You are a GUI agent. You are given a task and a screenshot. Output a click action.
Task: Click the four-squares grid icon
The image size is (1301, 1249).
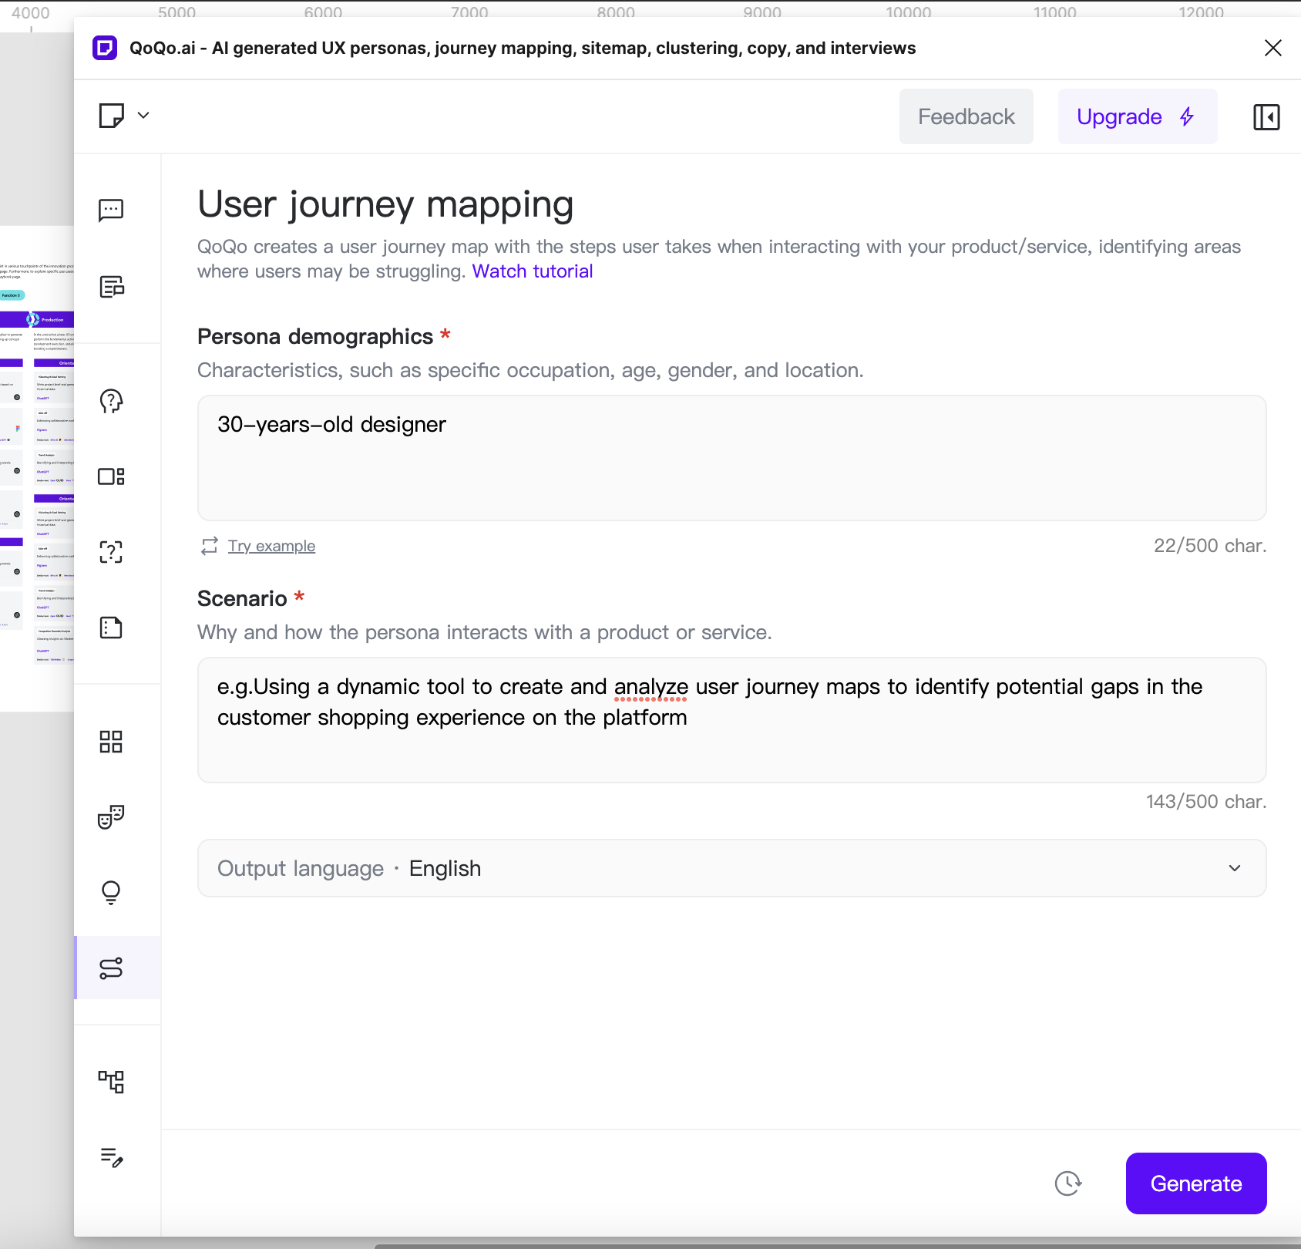pyautogui.click(x=111, y=742)
